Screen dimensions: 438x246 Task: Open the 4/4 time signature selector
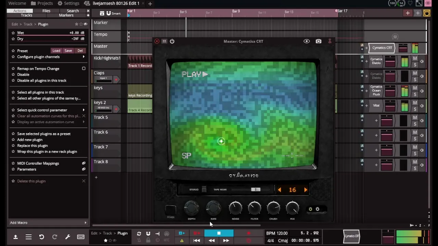click(270, 241)
